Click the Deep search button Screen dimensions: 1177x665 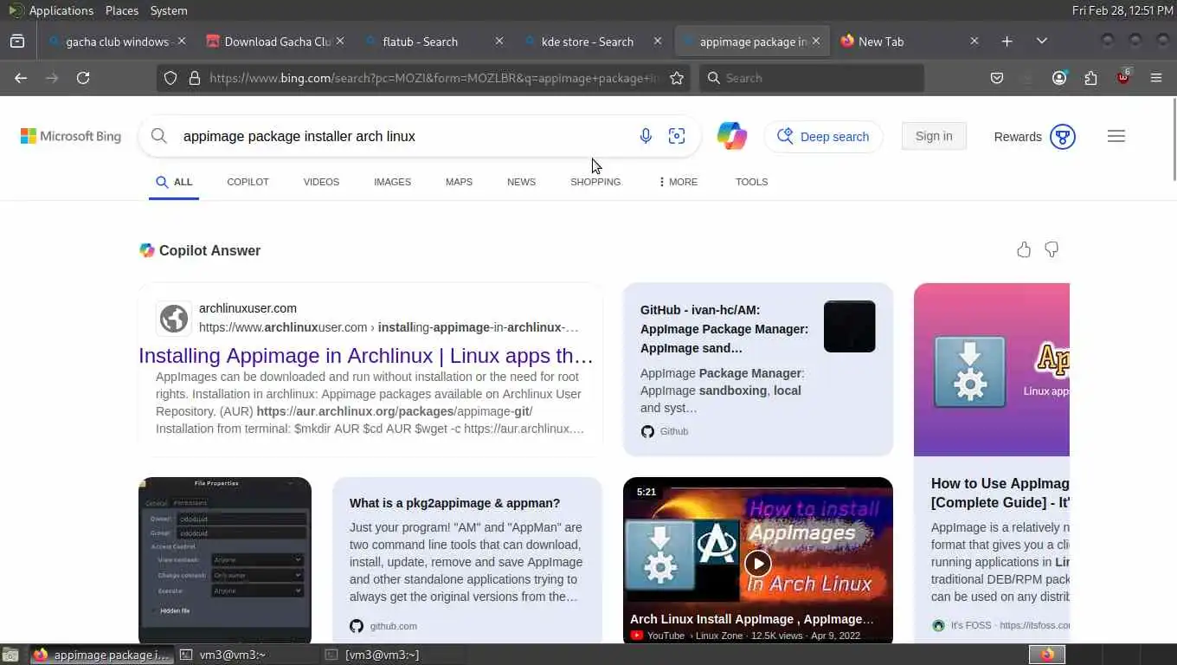pyautogui.click(x=823, y=136)
